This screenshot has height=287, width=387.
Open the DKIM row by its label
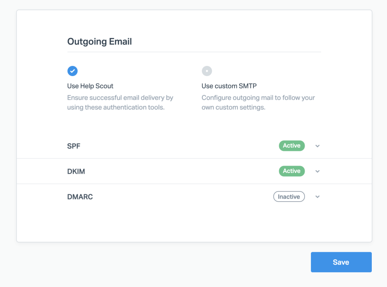pyautogui.click(x=76, y=171)
